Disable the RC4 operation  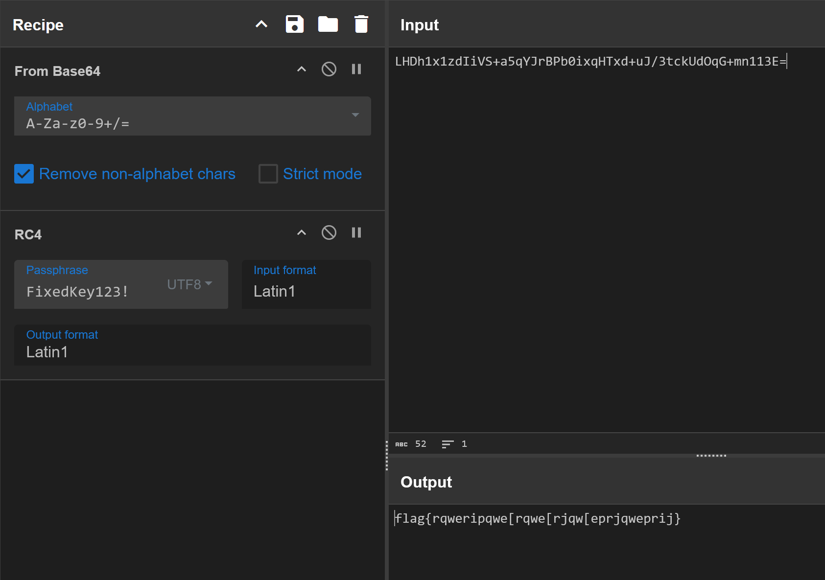[x=329, y=232]
